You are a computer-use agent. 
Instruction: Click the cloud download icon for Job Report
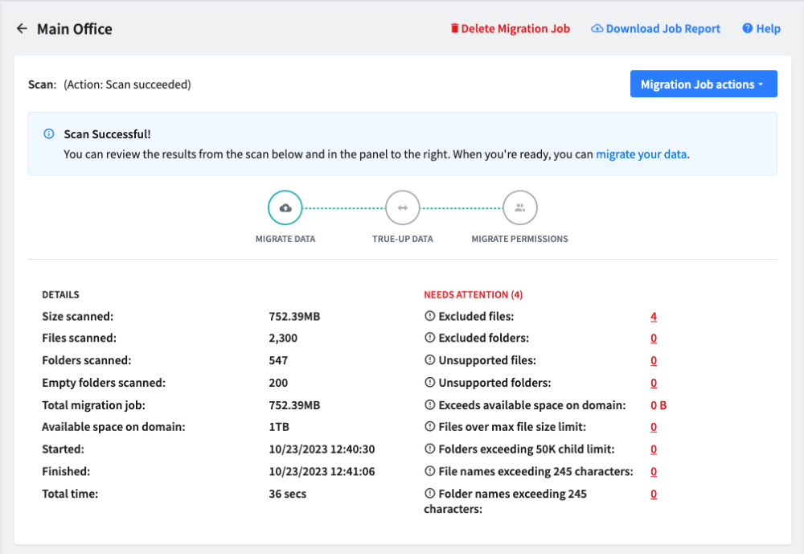coord(597,29)
